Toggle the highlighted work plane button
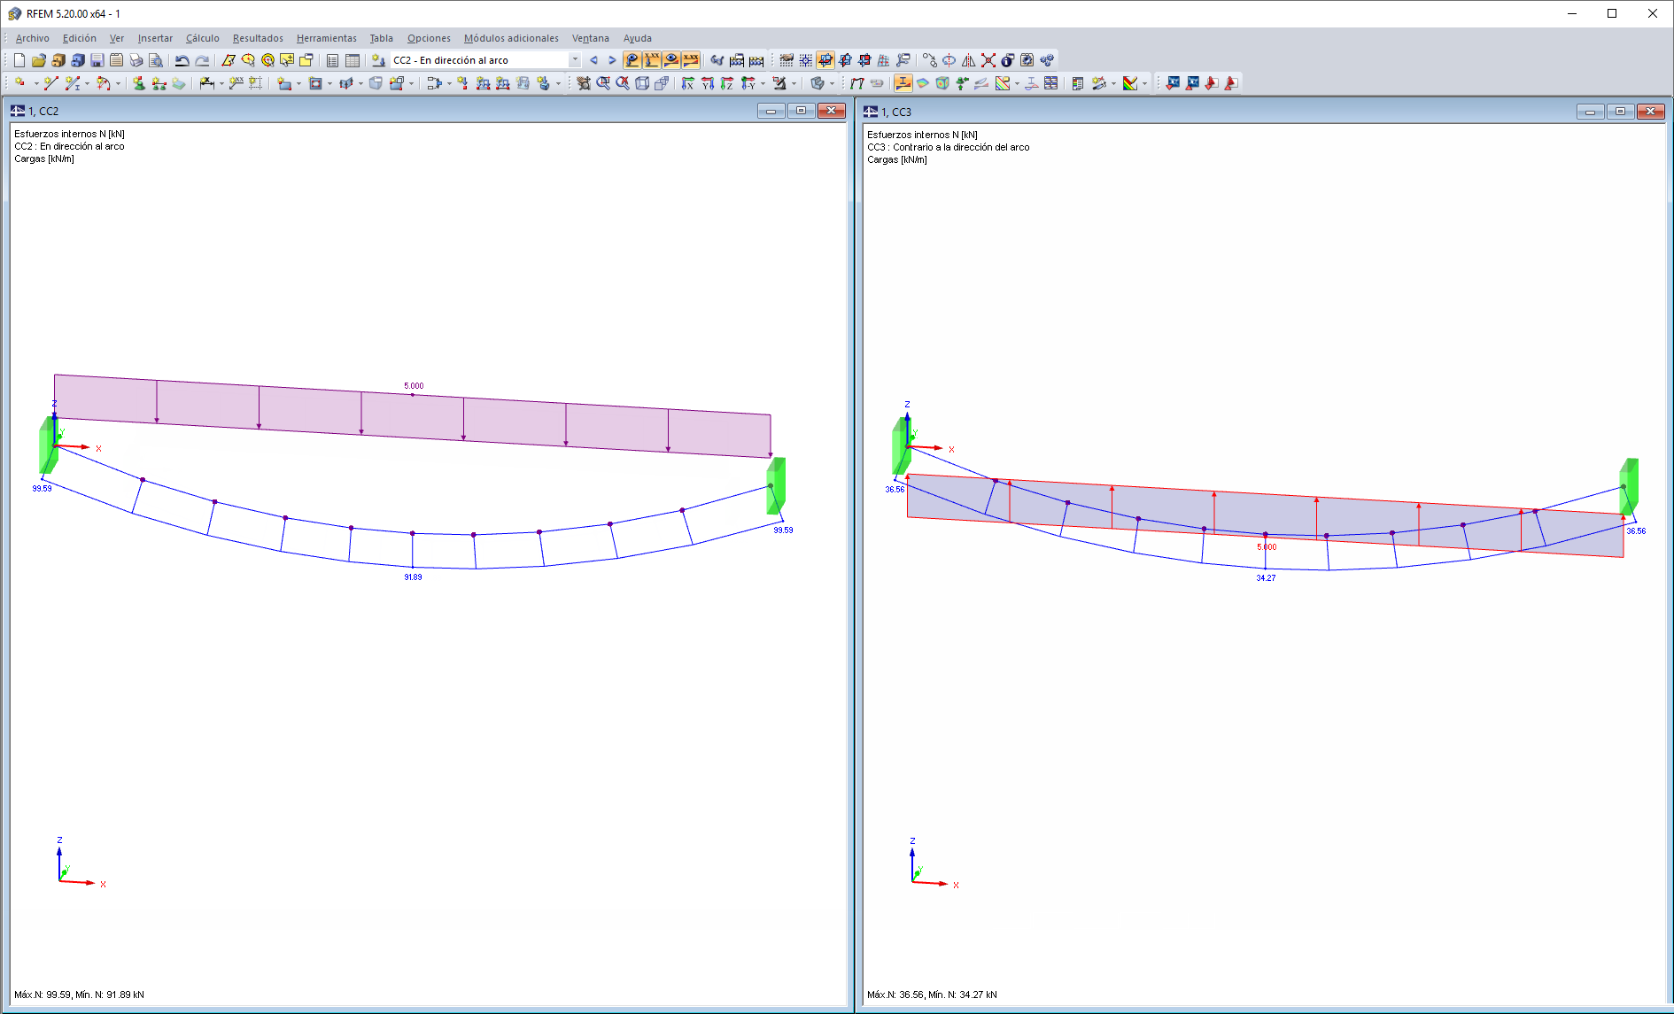The height and width of the screenshot is (1014, 1674). (825, 60)
